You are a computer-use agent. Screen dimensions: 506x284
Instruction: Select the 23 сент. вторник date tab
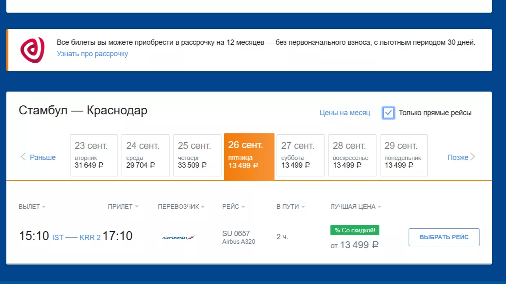point(94,155)
